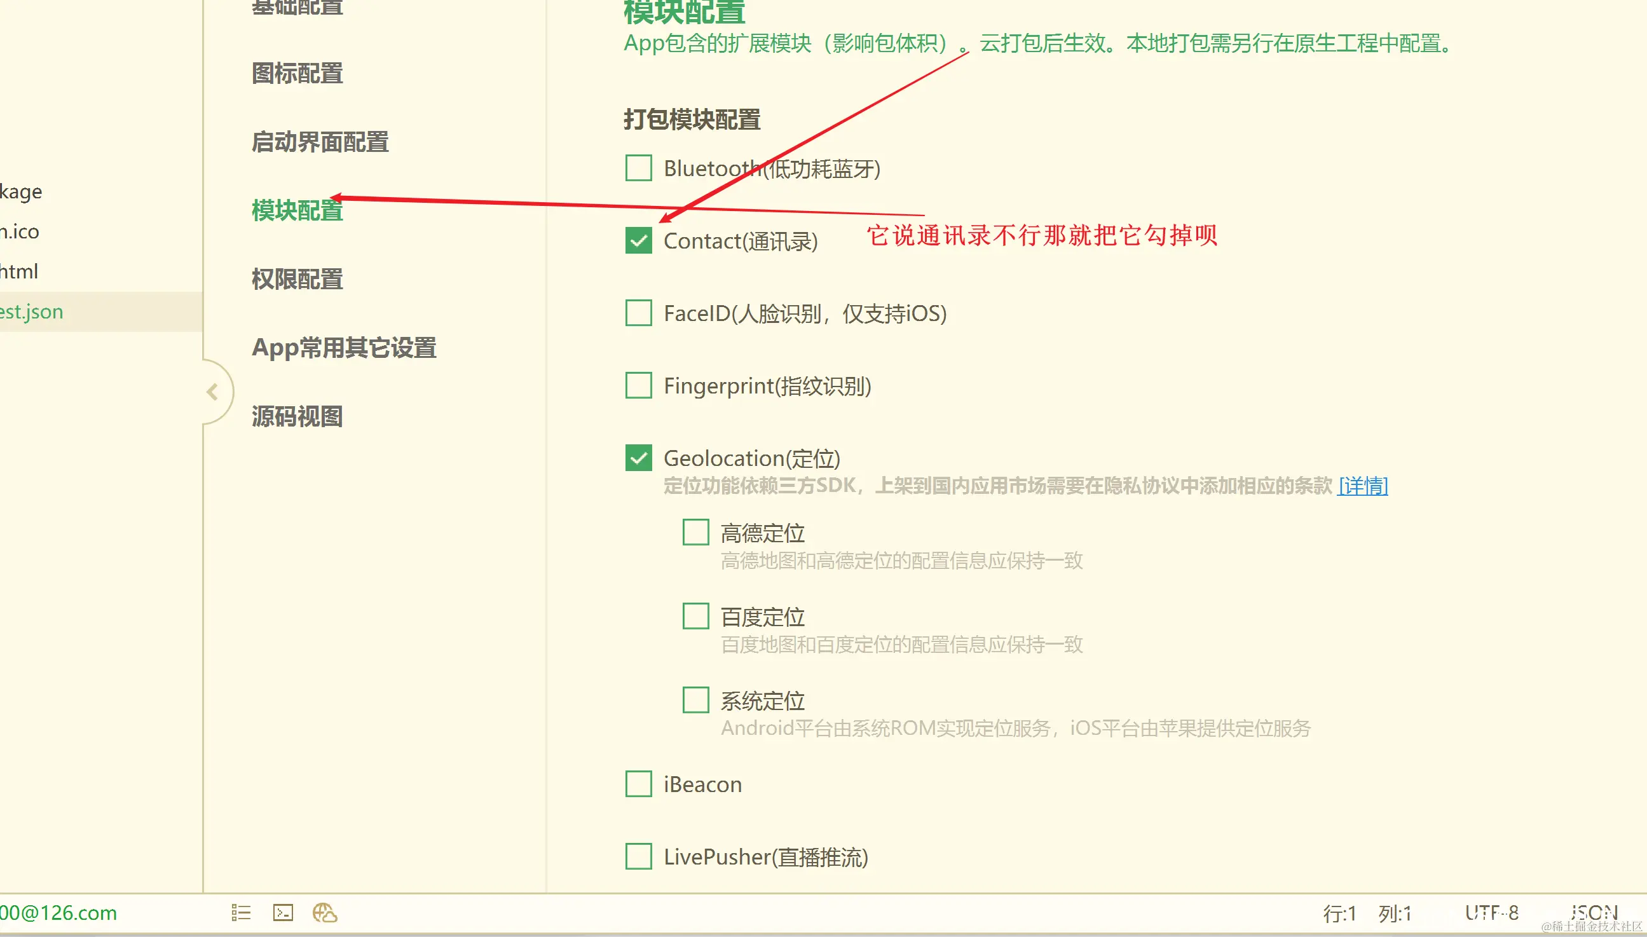Switch to the 权限配置 tab

point(297,279)
